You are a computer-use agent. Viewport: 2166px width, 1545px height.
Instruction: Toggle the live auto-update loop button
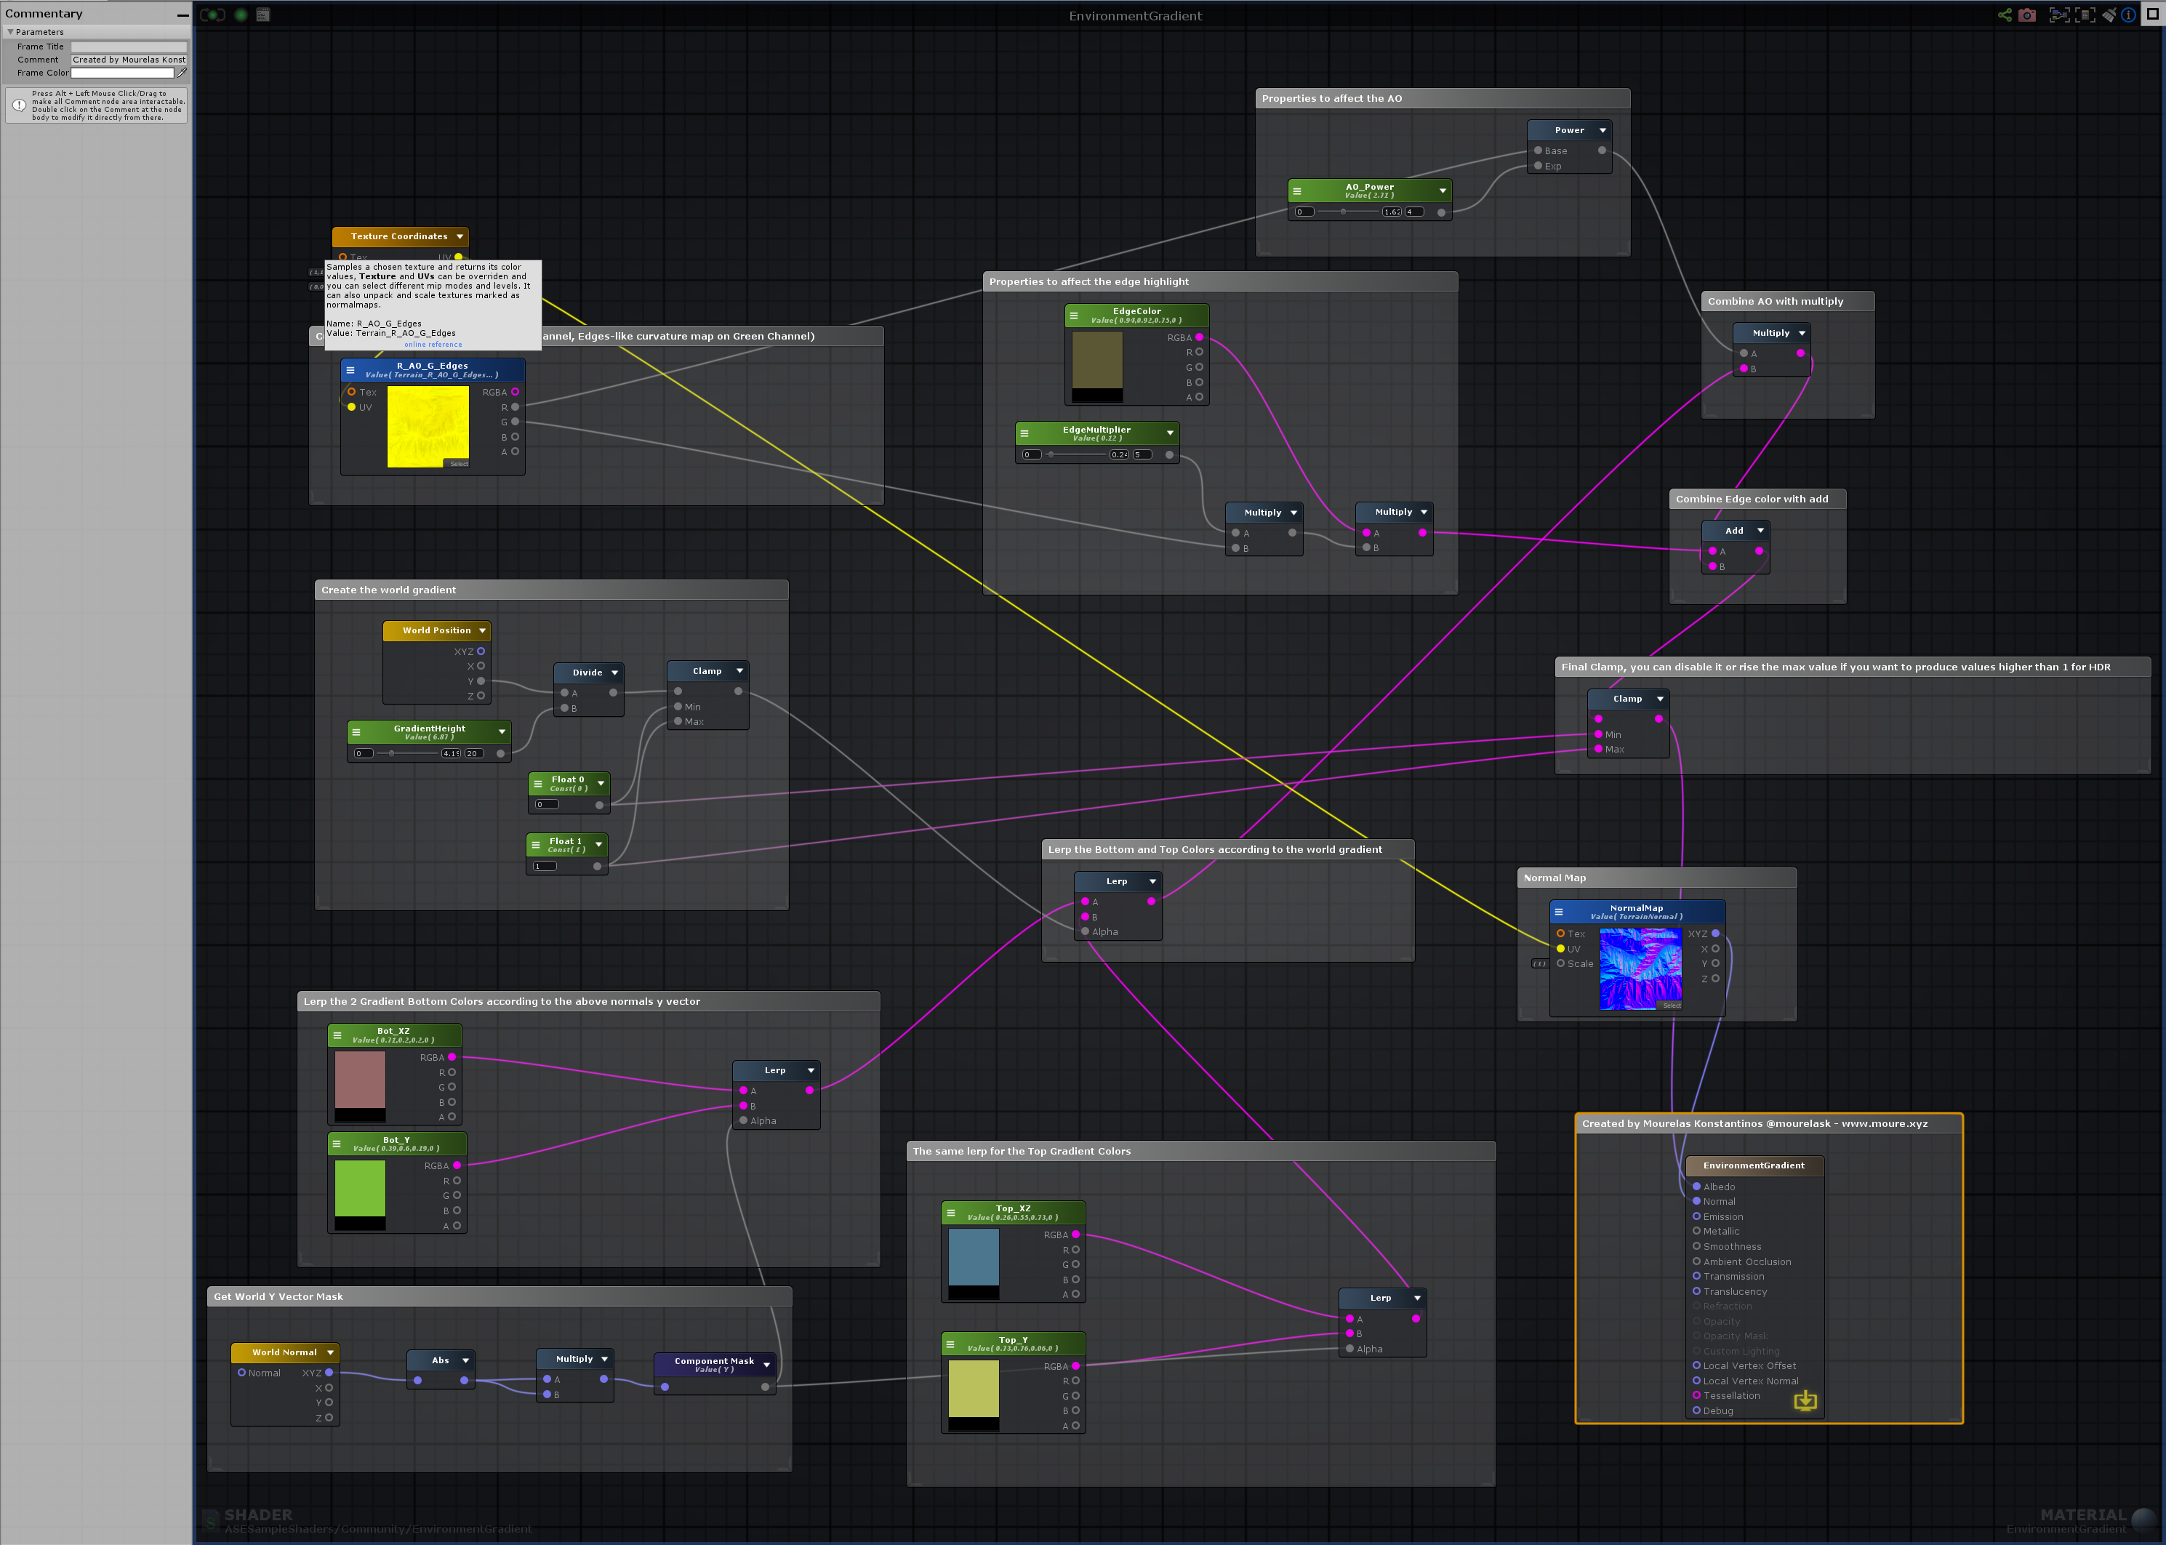pos(212,15)
